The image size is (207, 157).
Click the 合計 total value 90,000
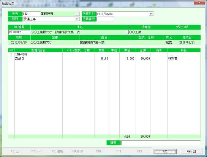pyautogui.click(x=145, y=137)
